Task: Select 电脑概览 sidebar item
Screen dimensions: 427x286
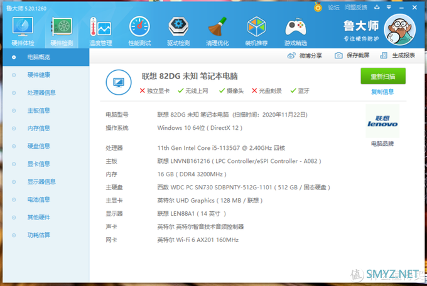Action: (46, 57)
